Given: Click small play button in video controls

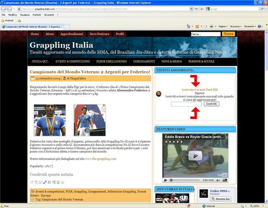Looking at the screenshot, I should tap(165, 180).
